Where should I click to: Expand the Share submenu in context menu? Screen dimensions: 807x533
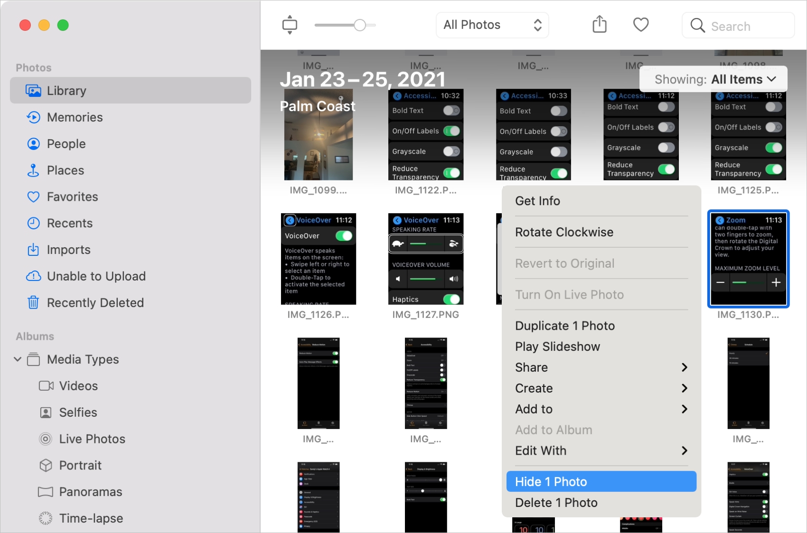601,367
